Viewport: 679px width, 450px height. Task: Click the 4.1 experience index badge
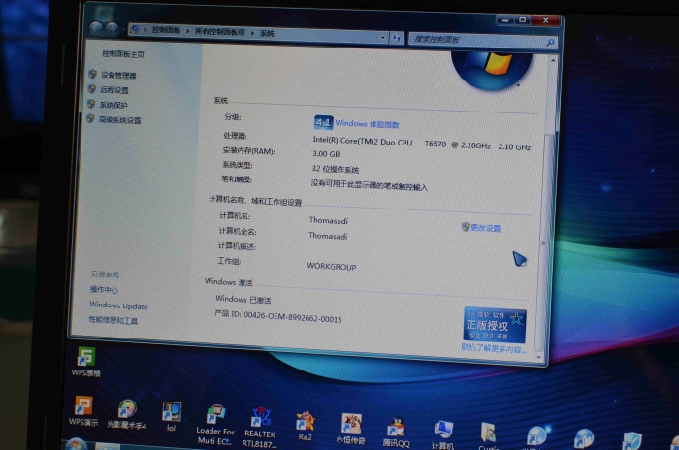323,123
